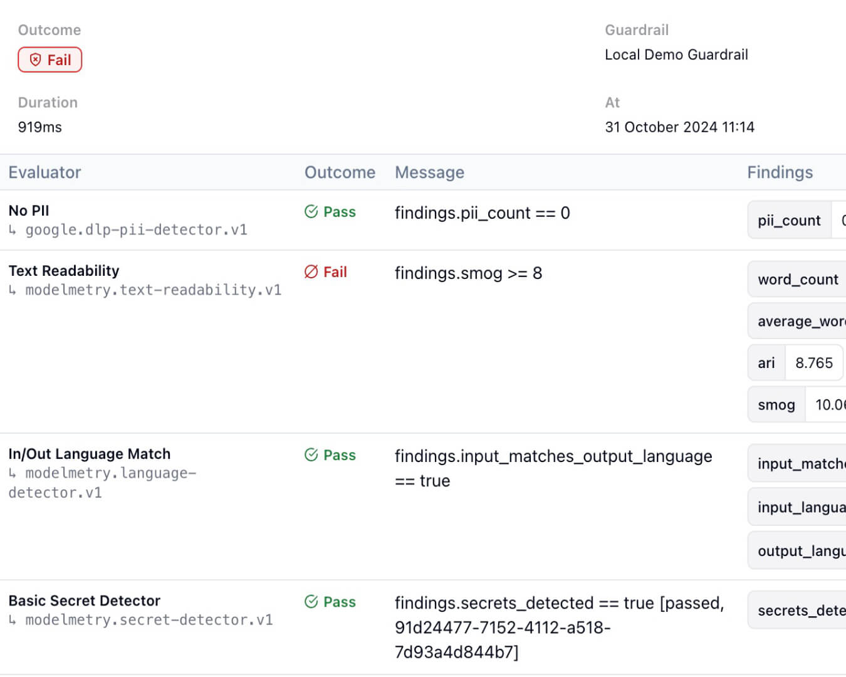Select the Outcome column header
Image resolution: width=846 pixels, height=677 pixels.
point(340,172)
